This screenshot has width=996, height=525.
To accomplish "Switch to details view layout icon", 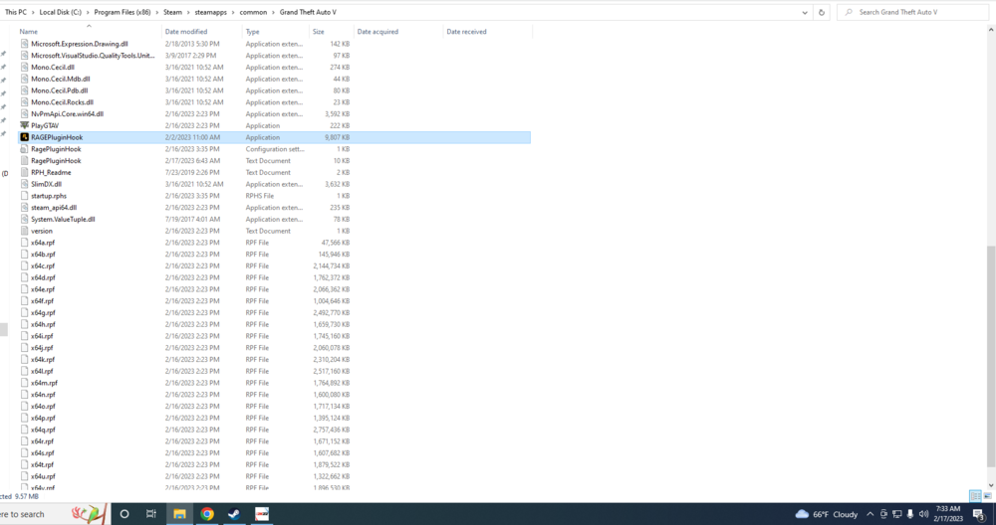I will [x=975, y=496].
